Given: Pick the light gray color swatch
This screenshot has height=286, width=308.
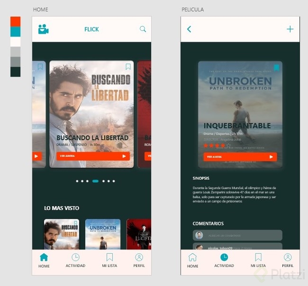Looking at the screenshot, I should pos(15,52).
